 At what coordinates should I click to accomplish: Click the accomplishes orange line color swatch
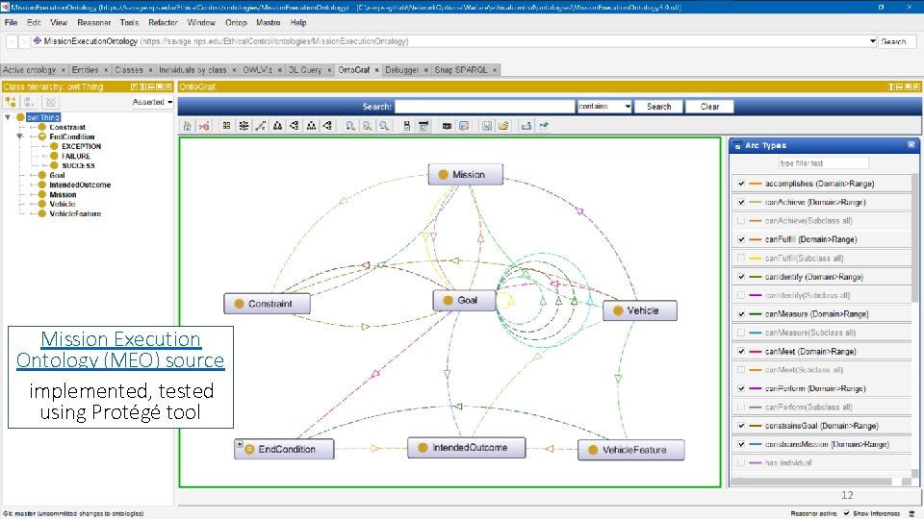756,184
